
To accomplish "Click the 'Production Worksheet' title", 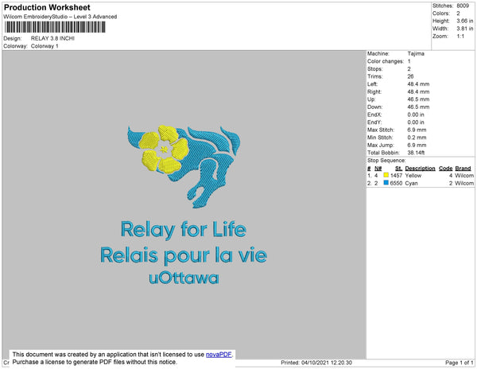I will point(47,7).
